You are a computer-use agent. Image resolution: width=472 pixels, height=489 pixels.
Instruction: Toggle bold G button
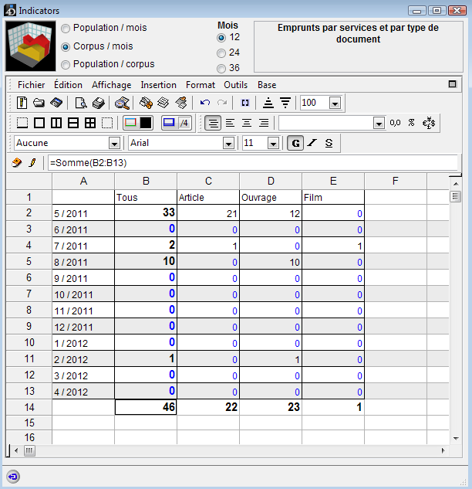(x=295, y=143)
